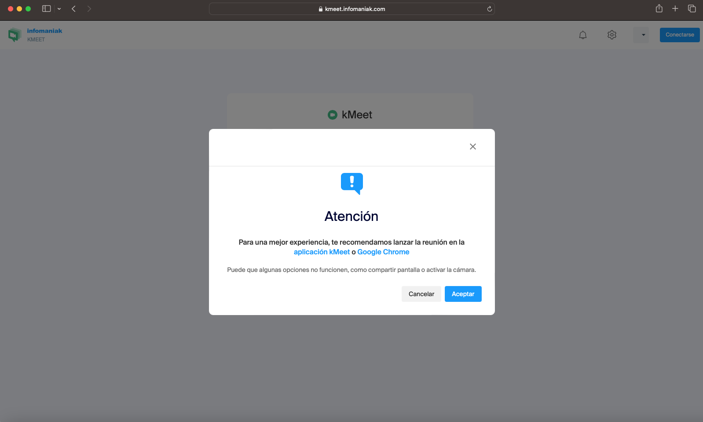Screen dimensions: 703x422
Task: Show the tab overview icon
Action: click(692, 8)
